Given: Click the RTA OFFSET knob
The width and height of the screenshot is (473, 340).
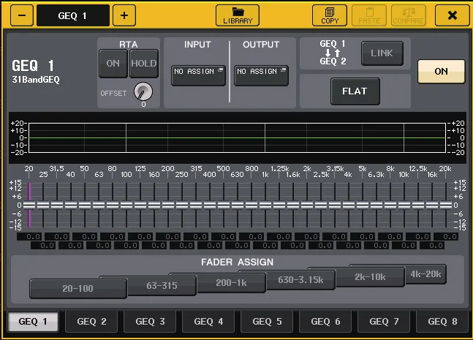Looking at the screenshot, I should pyautogui.click(x=143, y=91).
